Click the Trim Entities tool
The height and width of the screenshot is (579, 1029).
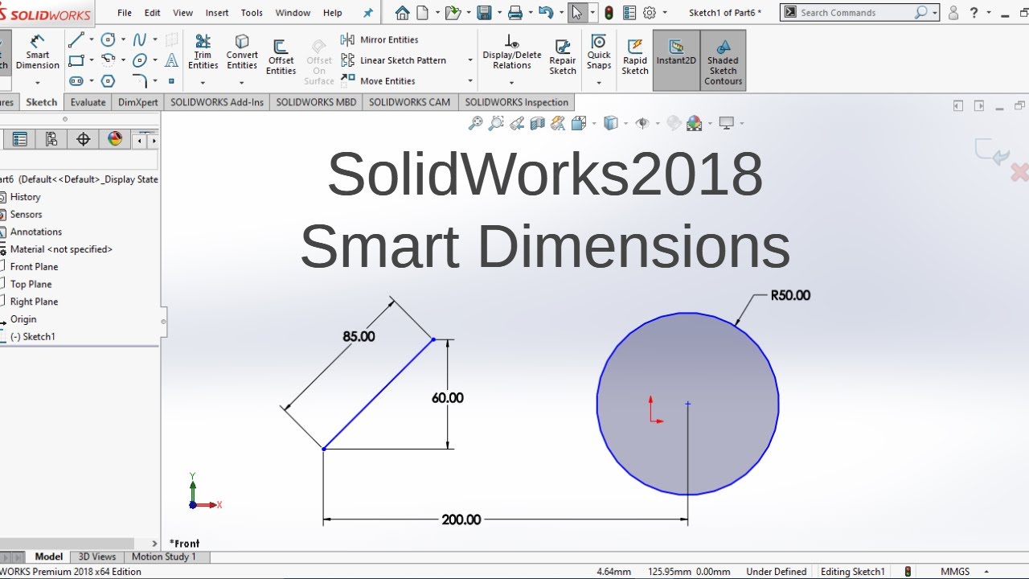click(203, 52)
